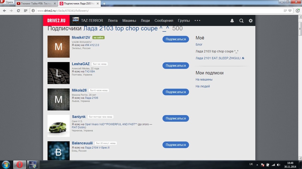Subscribe to Saniynk
The image size is (302, 169).
coord(176,118)
